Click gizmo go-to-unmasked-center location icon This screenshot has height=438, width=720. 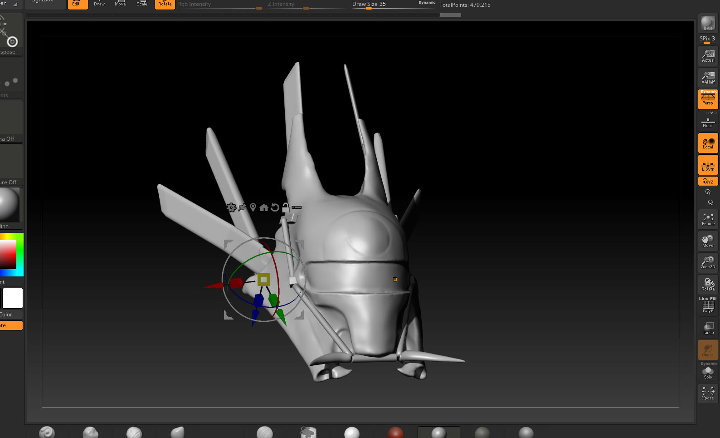point(253,207)
